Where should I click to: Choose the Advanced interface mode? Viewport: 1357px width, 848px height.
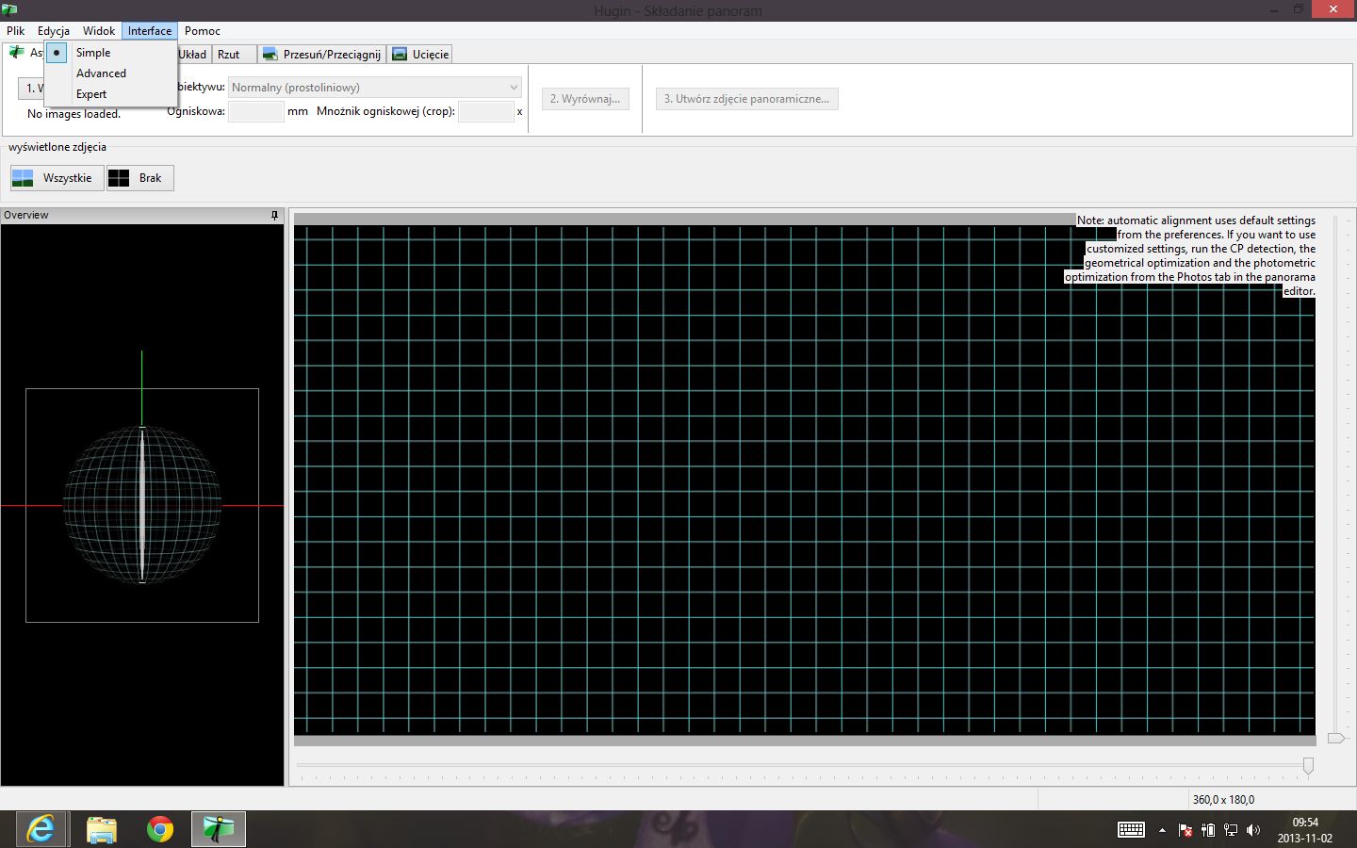[111, 73]
